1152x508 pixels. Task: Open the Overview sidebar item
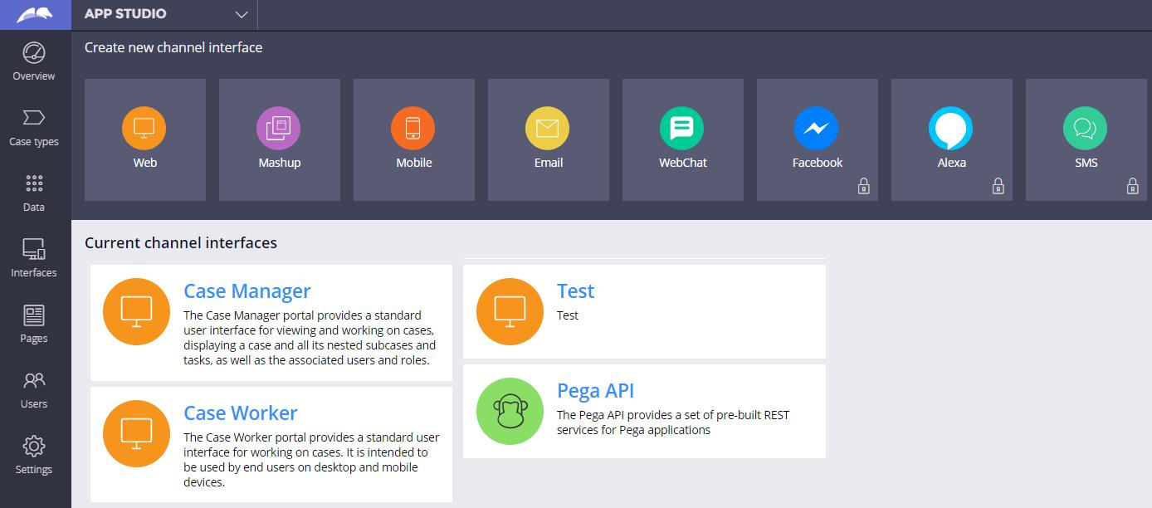click(34, 62)
